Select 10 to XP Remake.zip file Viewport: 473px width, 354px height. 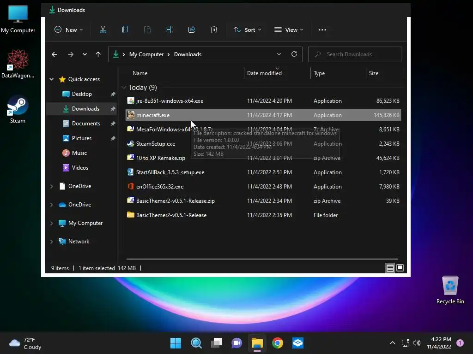point(263,158)
